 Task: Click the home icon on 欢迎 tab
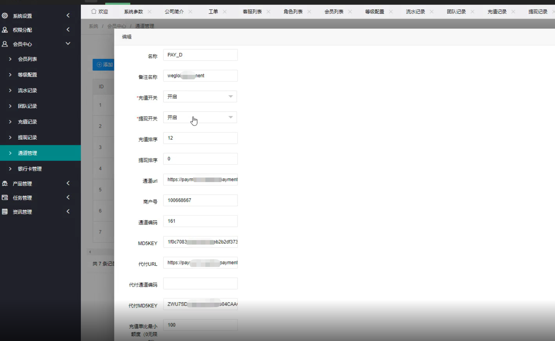94,12
